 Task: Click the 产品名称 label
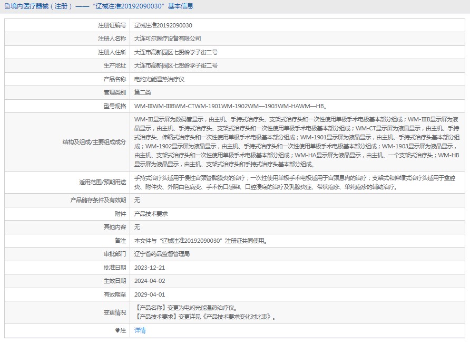(x=115, y=79)
